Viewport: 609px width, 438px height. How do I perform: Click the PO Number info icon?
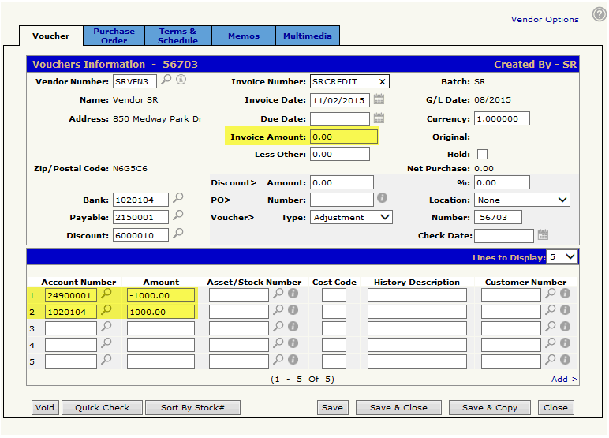point(383,198)
